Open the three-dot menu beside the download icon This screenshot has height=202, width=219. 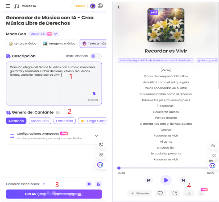[x=201, y=193]
